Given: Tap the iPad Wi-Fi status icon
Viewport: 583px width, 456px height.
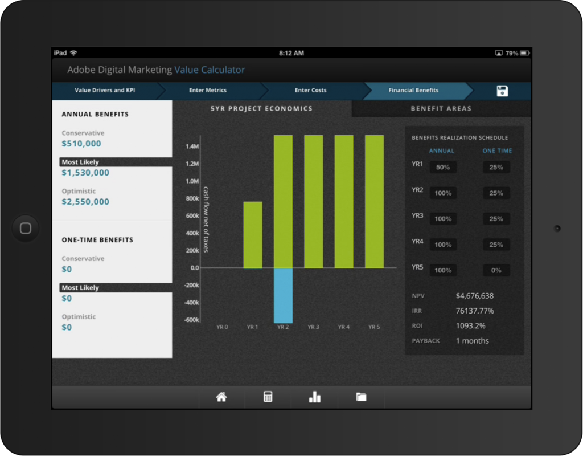Looking at the screenshot, I should (x=73, y=53).
